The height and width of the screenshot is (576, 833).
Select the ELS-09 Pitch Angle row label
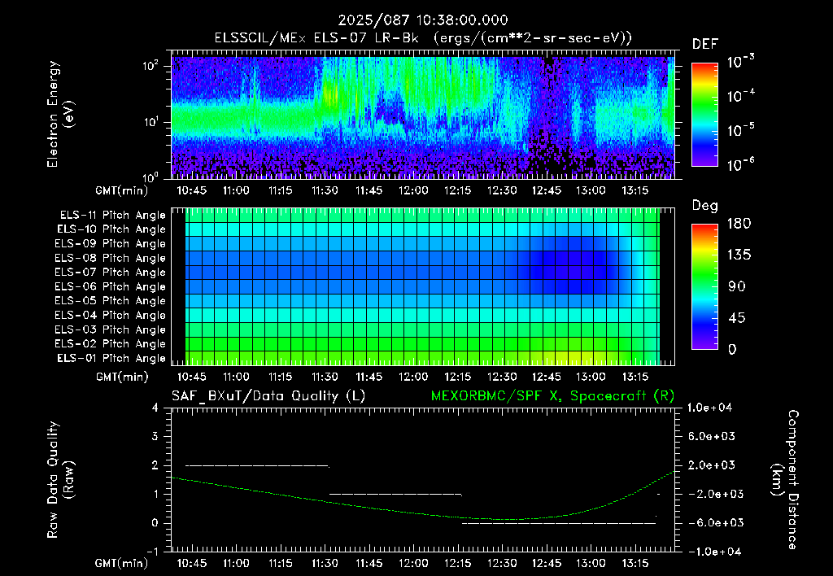110,244
